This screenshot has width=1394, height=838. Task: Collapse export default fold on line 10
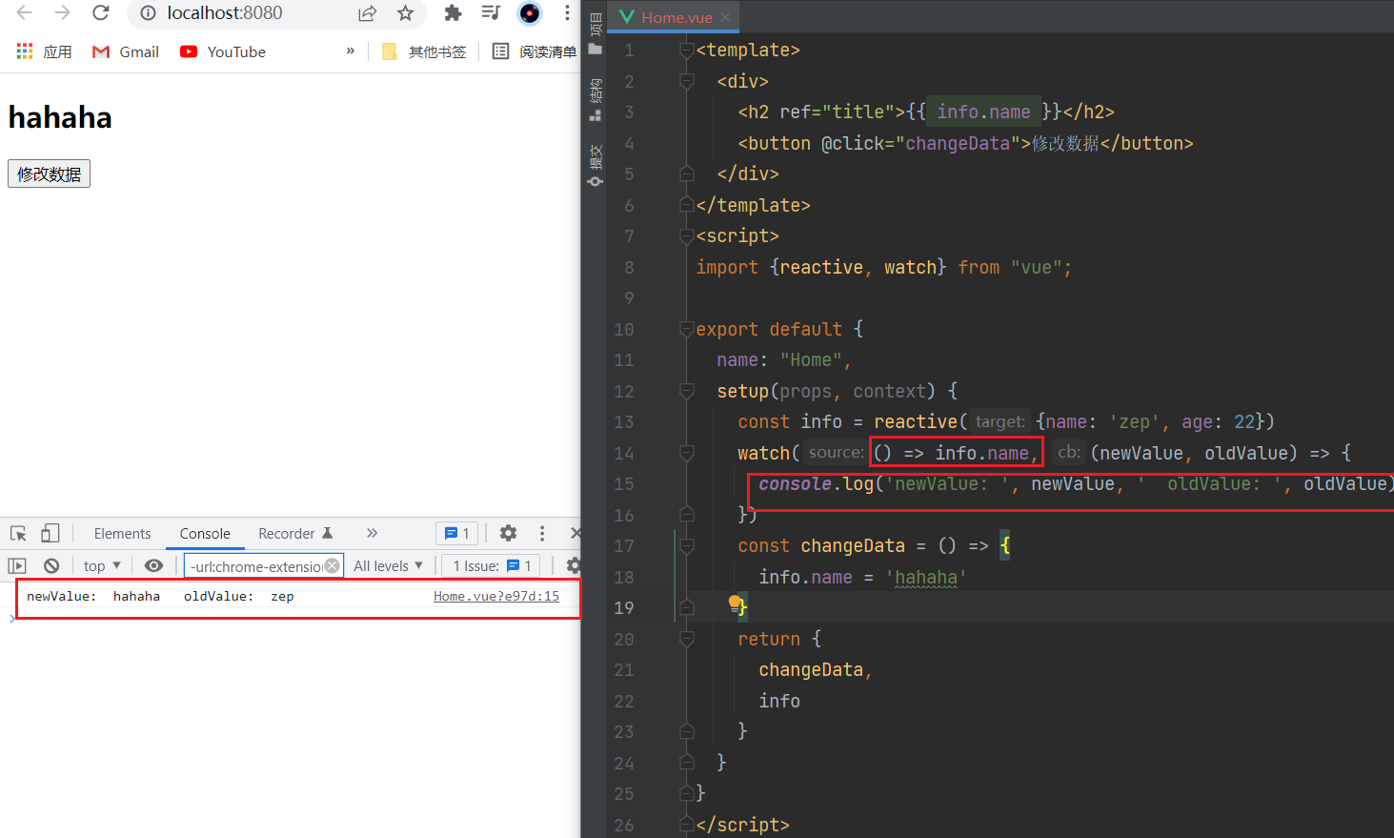pos(686,329)
